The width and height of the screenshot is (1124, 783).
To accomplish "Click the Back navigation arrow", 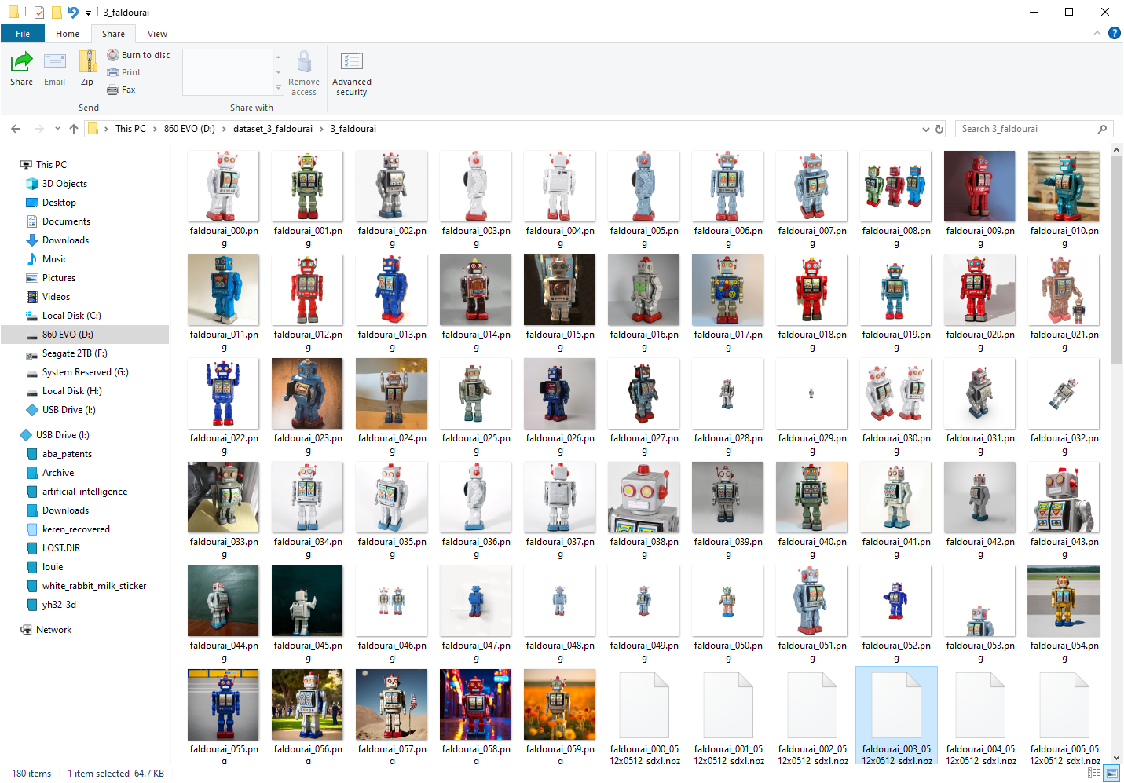I will click(x=16, y=129).
